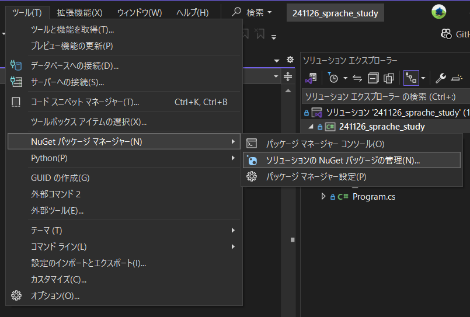Click the server connection icon
This screenshot has height=317, width=470.
tap(16, 82)
